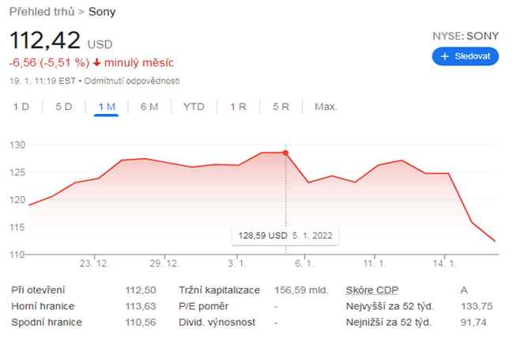Switch to the 5 D chart tab

[x=63, y=106]
